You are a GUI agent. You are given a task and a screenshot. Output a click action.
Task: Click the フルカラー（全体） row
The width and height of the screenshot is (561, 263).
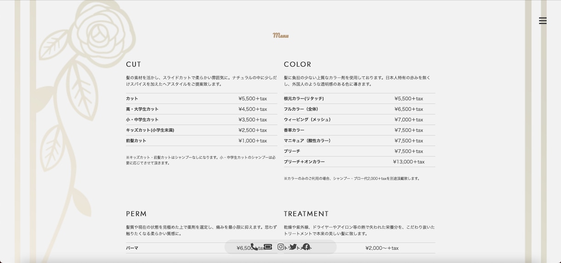pyautogui.click(x=359, y=109)
